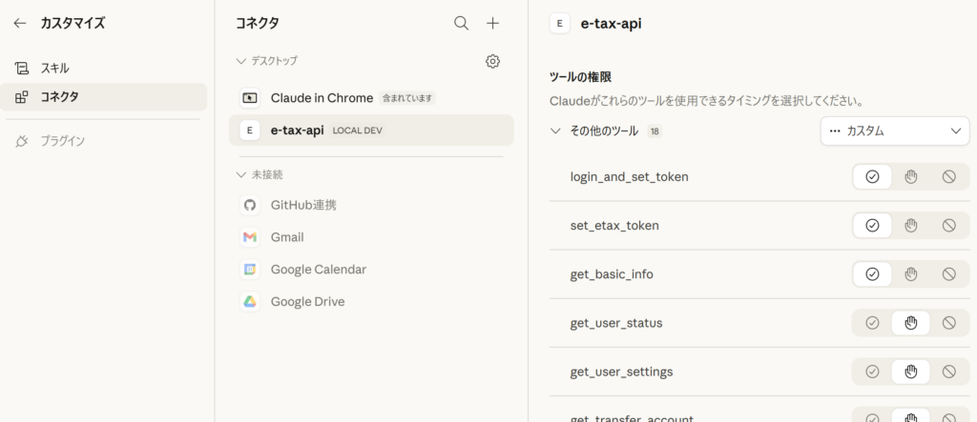
Task: Open the スキル sidebar section
Action: click(54, 69)
